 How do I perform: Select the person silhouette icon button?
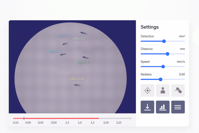tap(163, 90)
